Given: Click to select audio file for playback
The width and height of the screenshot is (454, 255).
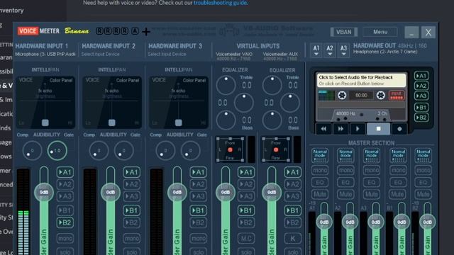Looking at the screenshot, I should coord(361,80).
